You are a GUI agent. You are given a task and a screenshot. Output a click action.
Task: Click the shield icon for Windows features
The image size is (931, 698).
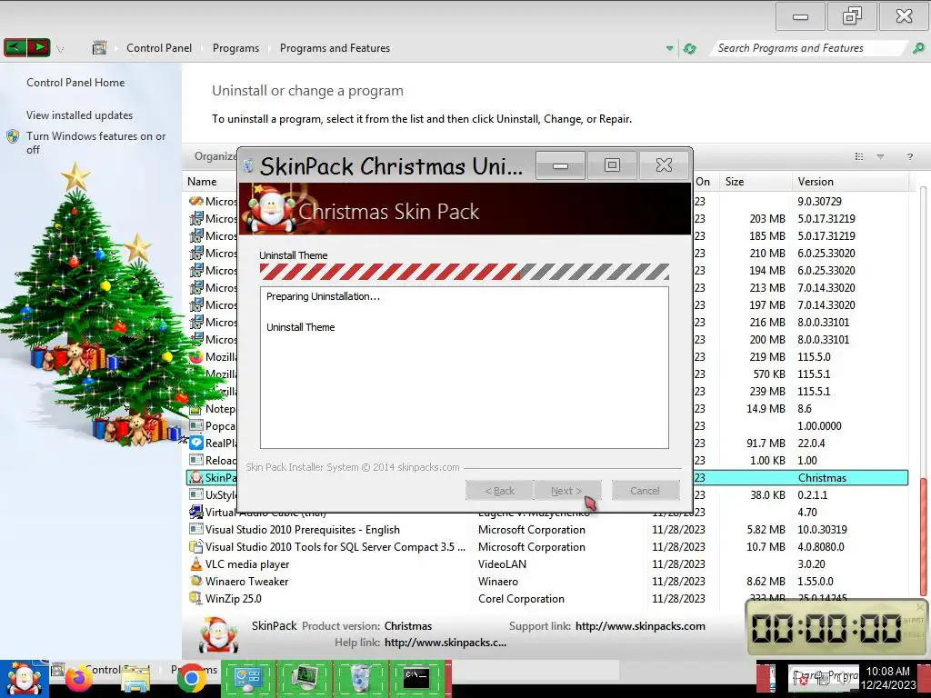(x=13, y=136)
